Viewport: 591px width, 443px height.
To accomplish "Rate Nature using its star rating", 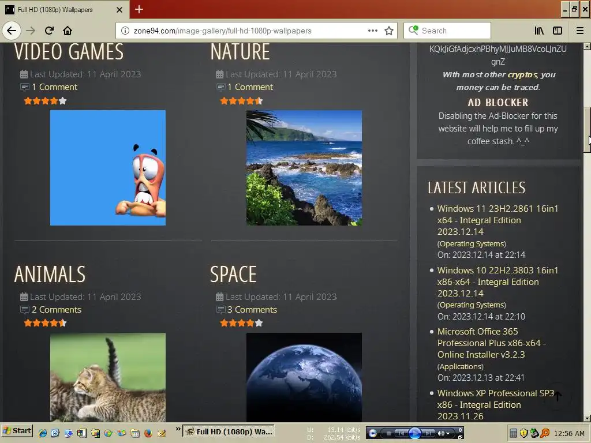I will [x=241, y=101].
